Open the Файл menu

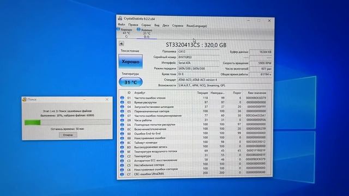(x=122, y=24)
